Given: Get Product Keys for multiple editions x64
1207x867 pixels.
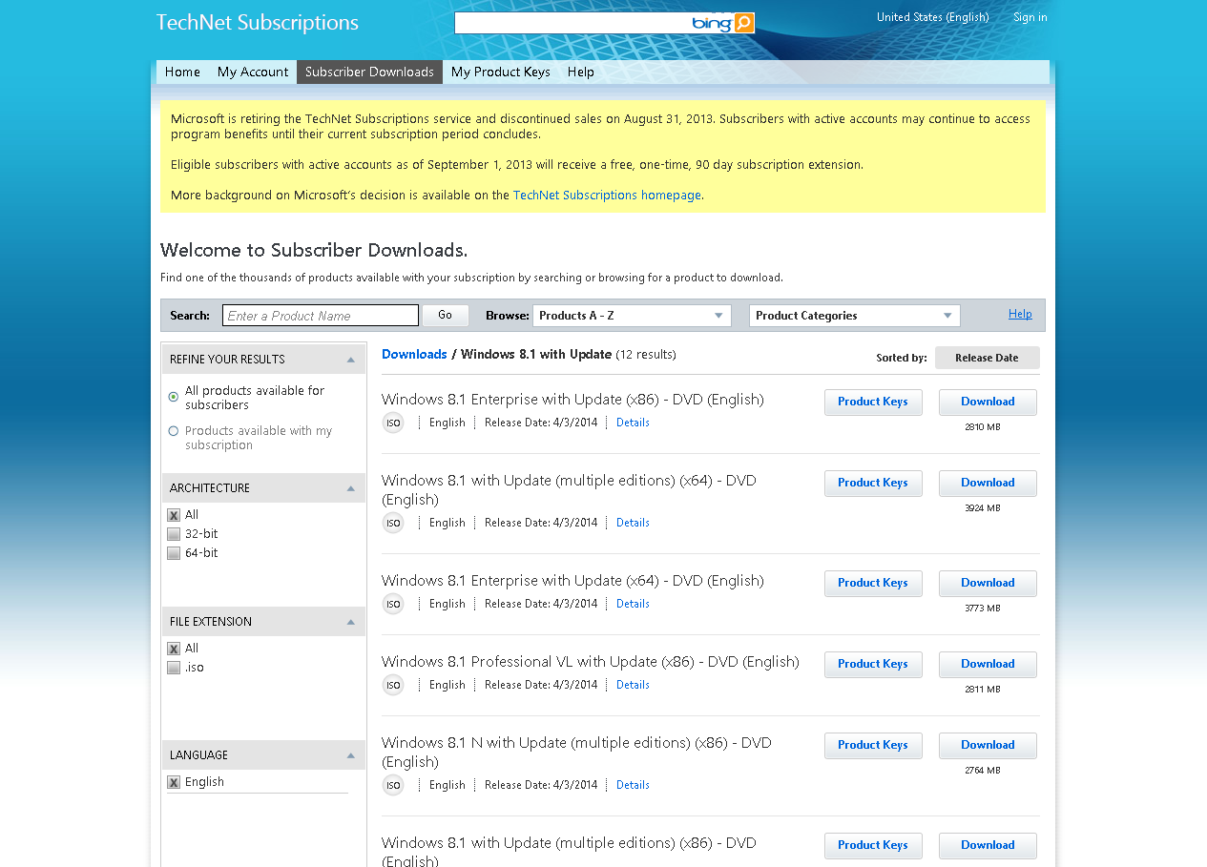Looking at the screenshot, I should click(873, 483).
